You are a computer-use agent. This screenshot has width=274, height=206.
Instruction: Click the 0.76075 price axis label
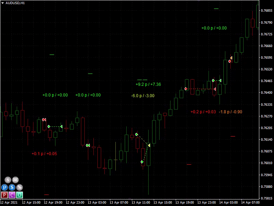267,151
